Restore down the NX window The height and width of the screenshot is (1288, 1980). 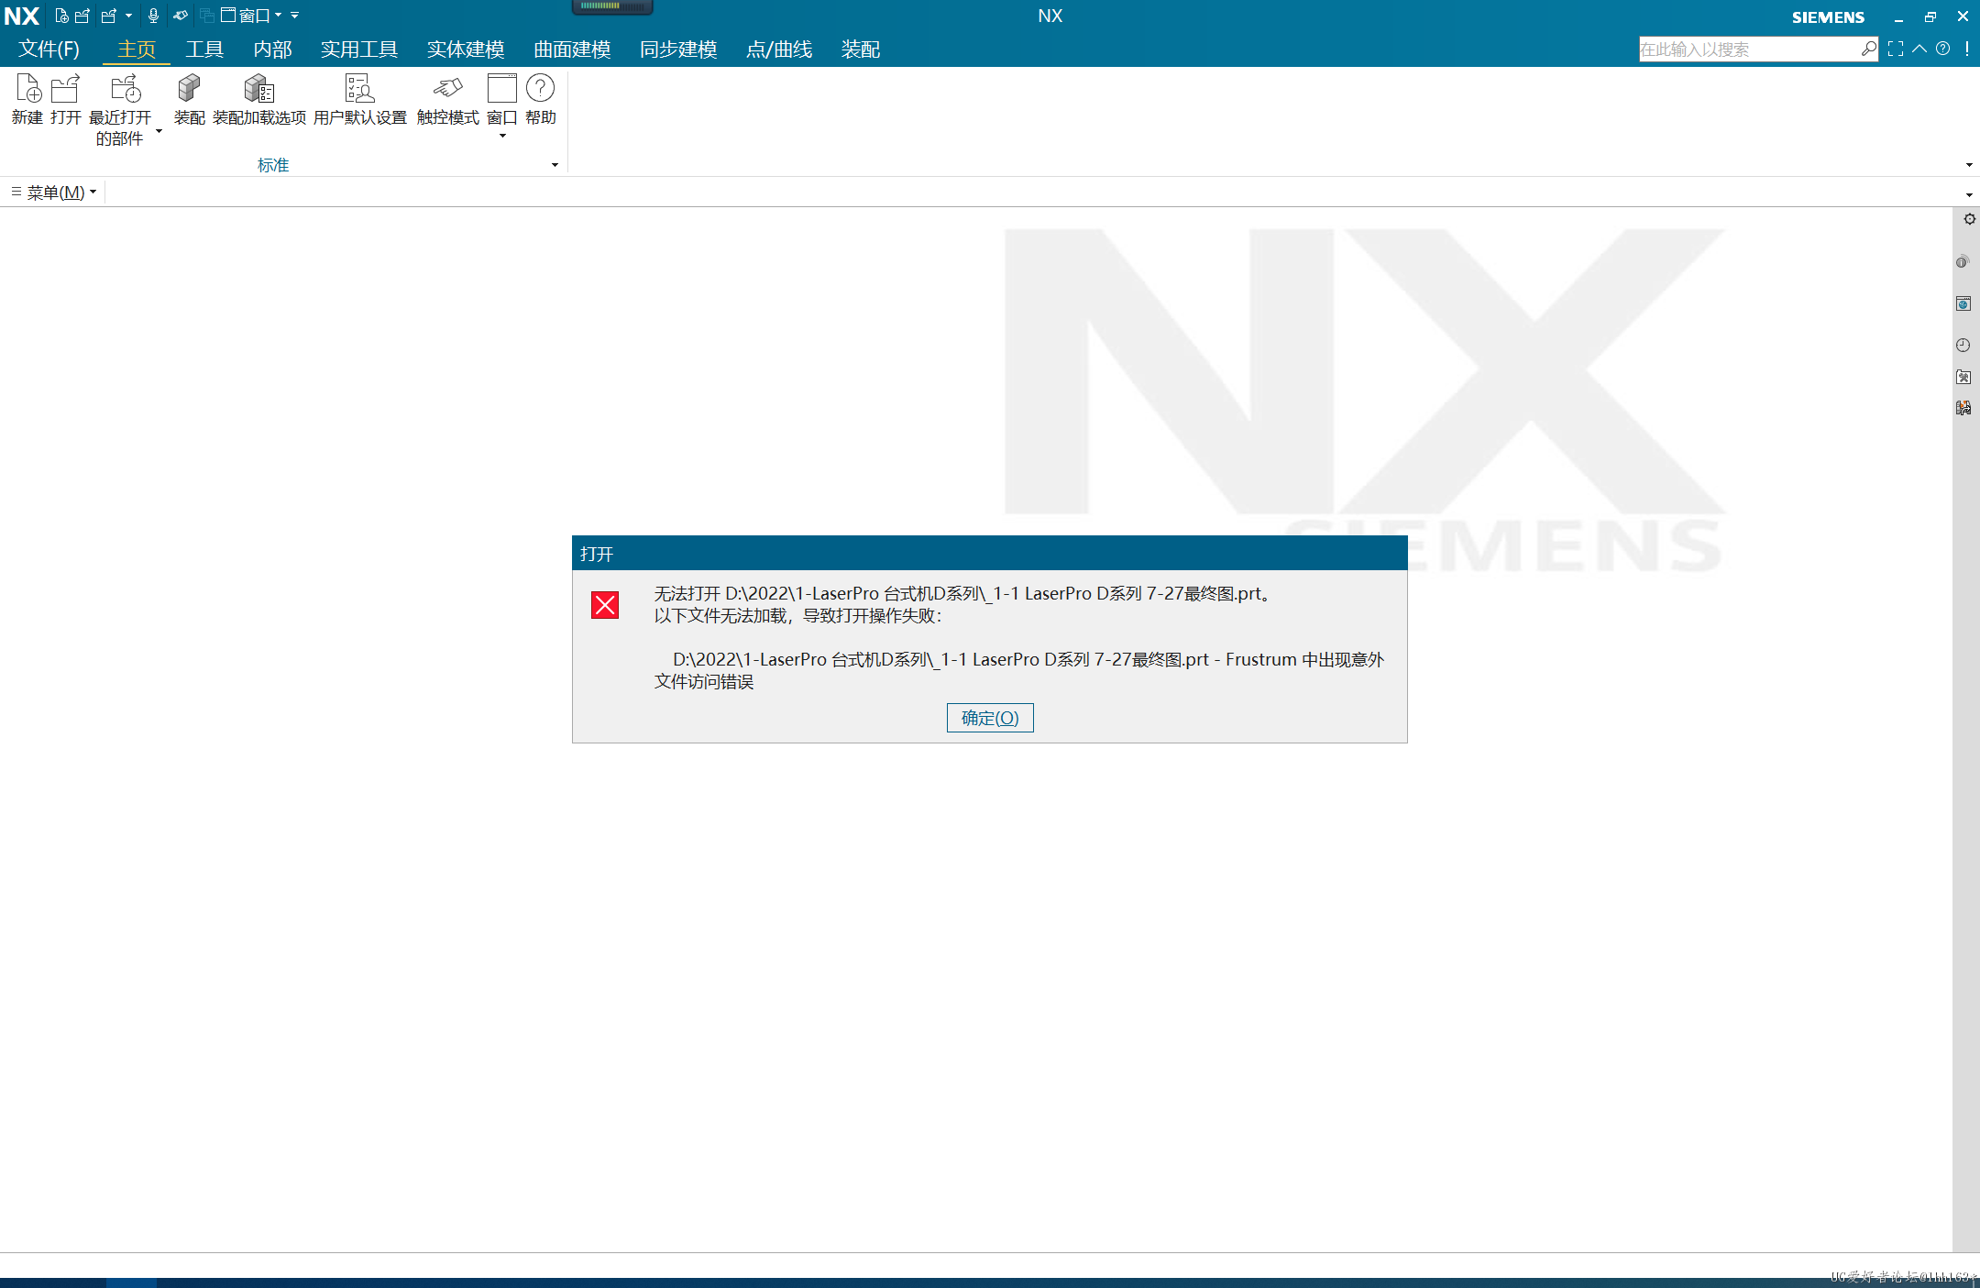pyautogui.click(x=1930, y=17)
